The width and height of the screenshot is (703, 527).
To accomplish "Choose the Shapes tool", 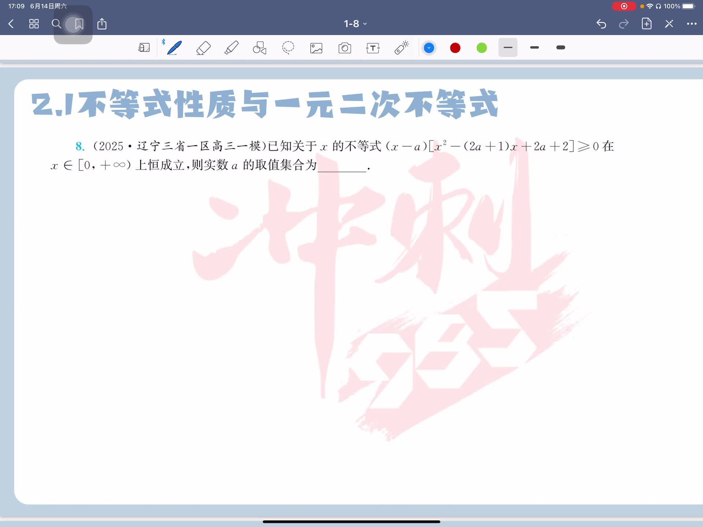I will (x=260, y=48).
